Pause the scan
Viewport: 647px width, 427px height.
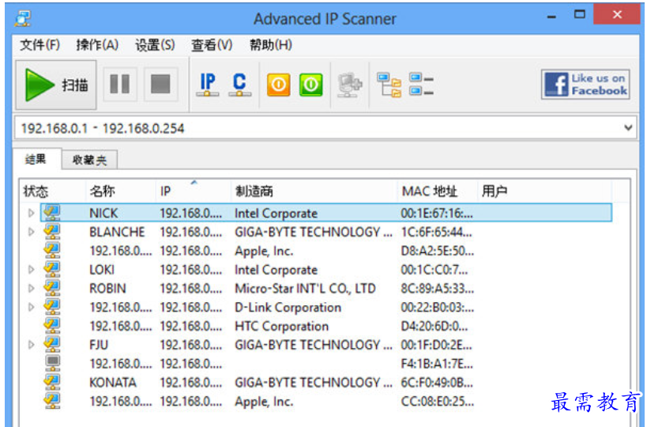[119, 85]
